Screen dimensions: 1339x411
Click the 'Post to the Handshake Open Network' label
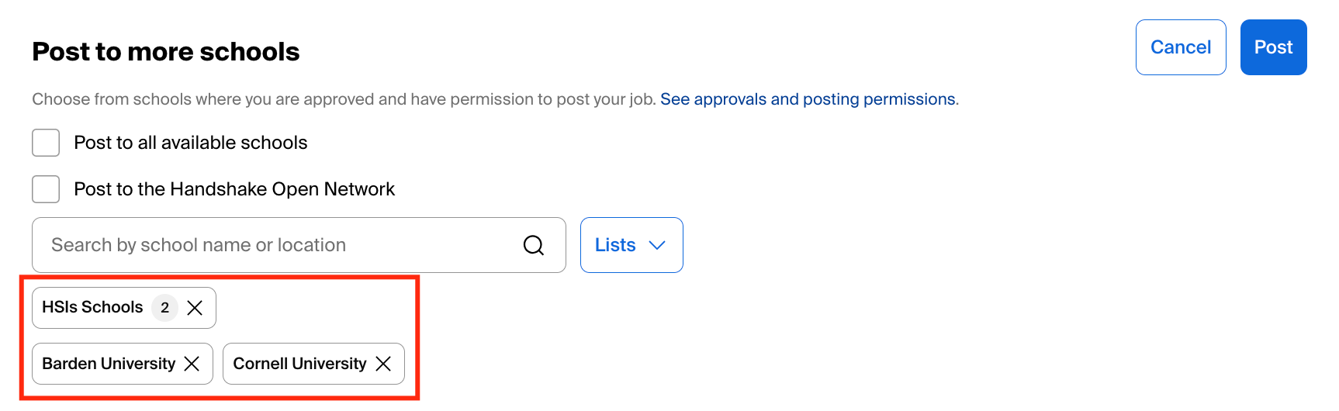tap(234, 189)
